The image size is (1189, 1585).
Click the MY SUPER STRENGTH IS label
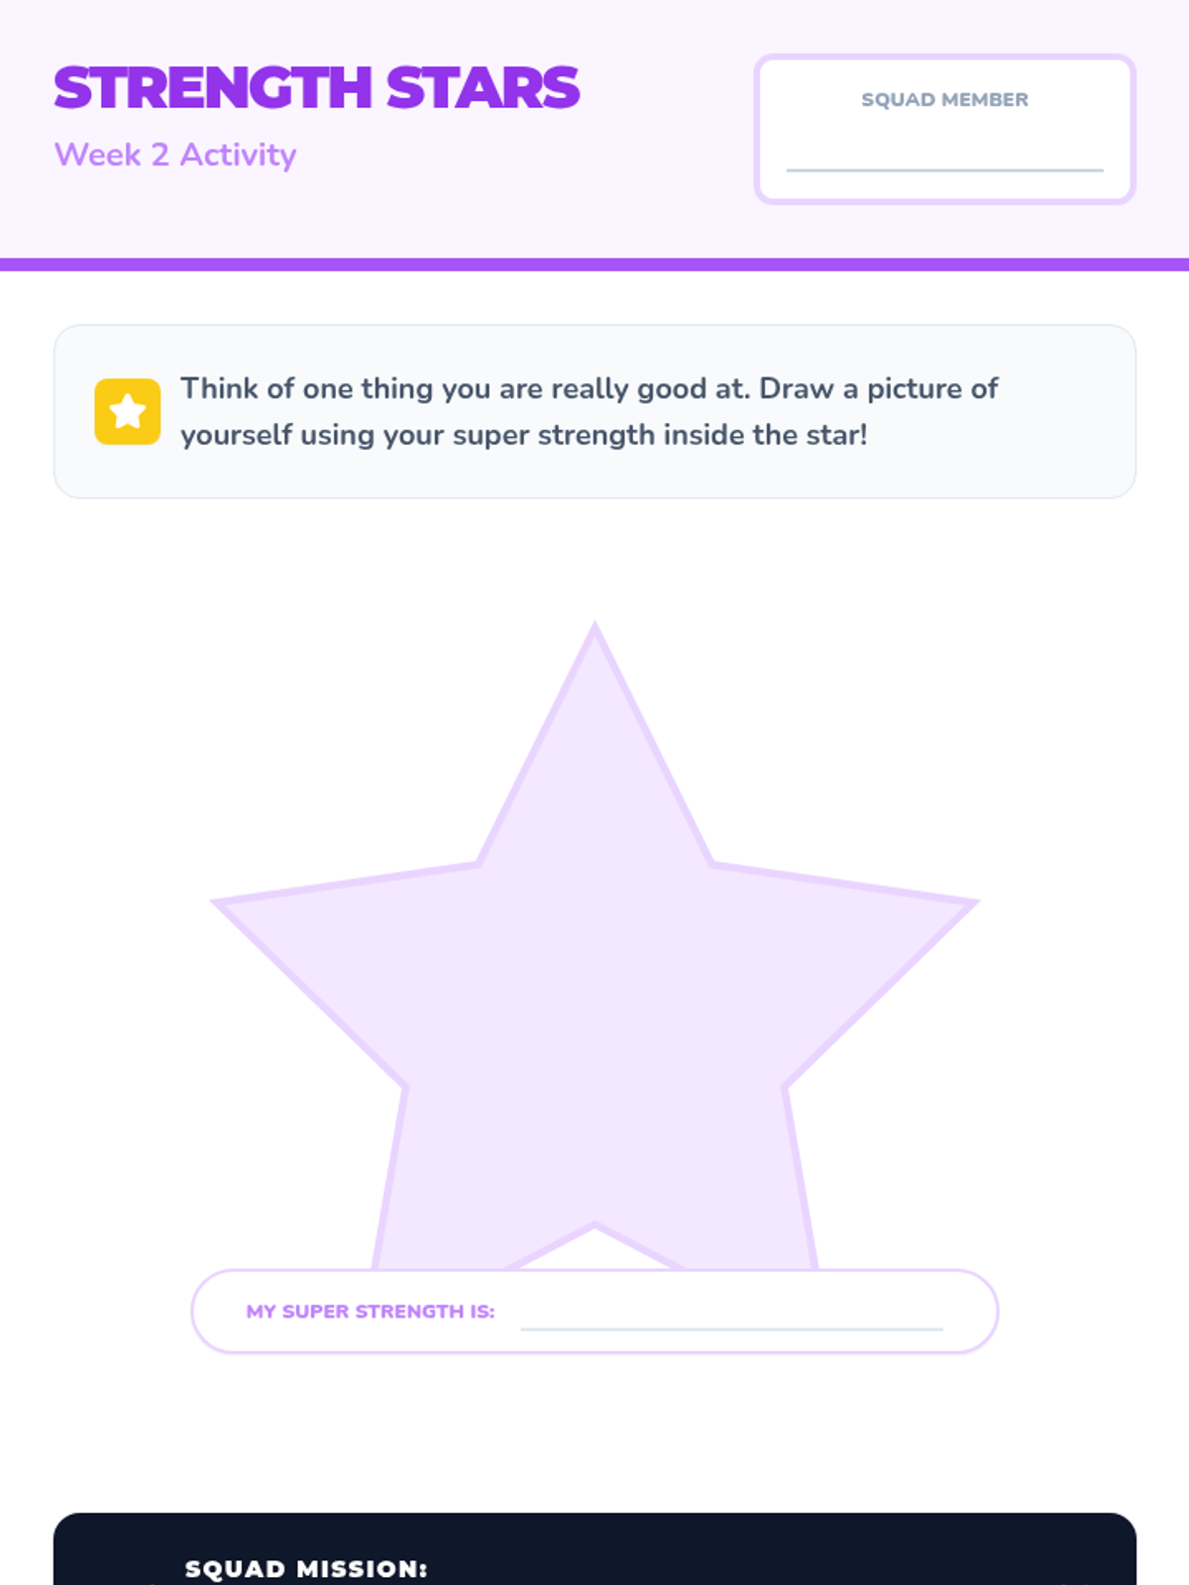click(371, 1312)
